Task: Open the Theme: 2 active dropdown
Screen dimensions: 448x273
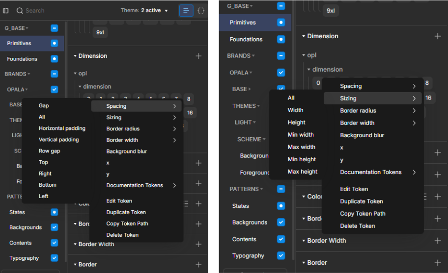Action: [144, 10]
